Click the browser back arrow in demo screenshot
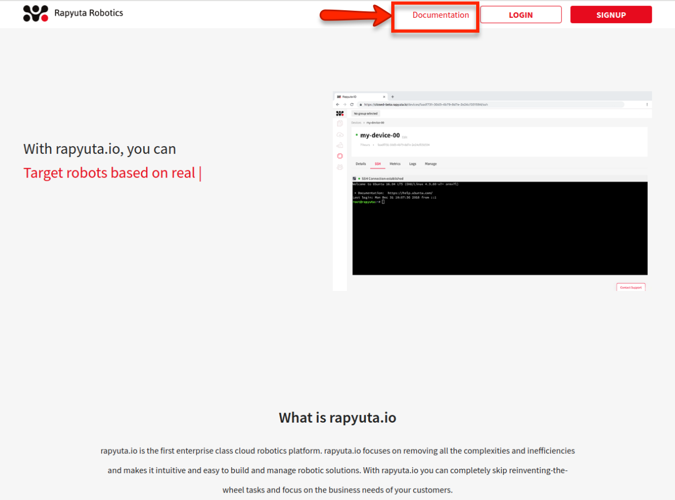 click(x=337, y=104)
